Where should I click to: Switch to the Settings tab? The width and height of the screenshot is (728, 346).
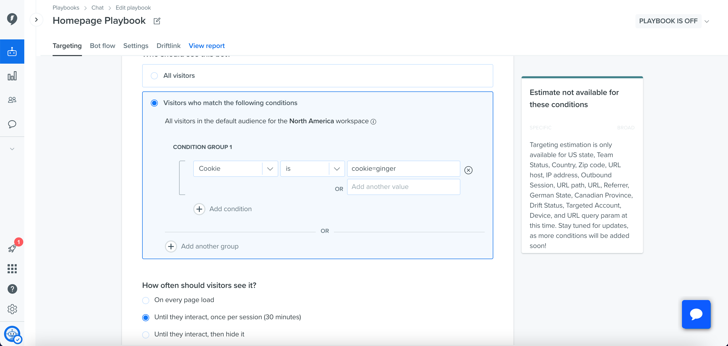pyautogui.click(x=136, y=46)
